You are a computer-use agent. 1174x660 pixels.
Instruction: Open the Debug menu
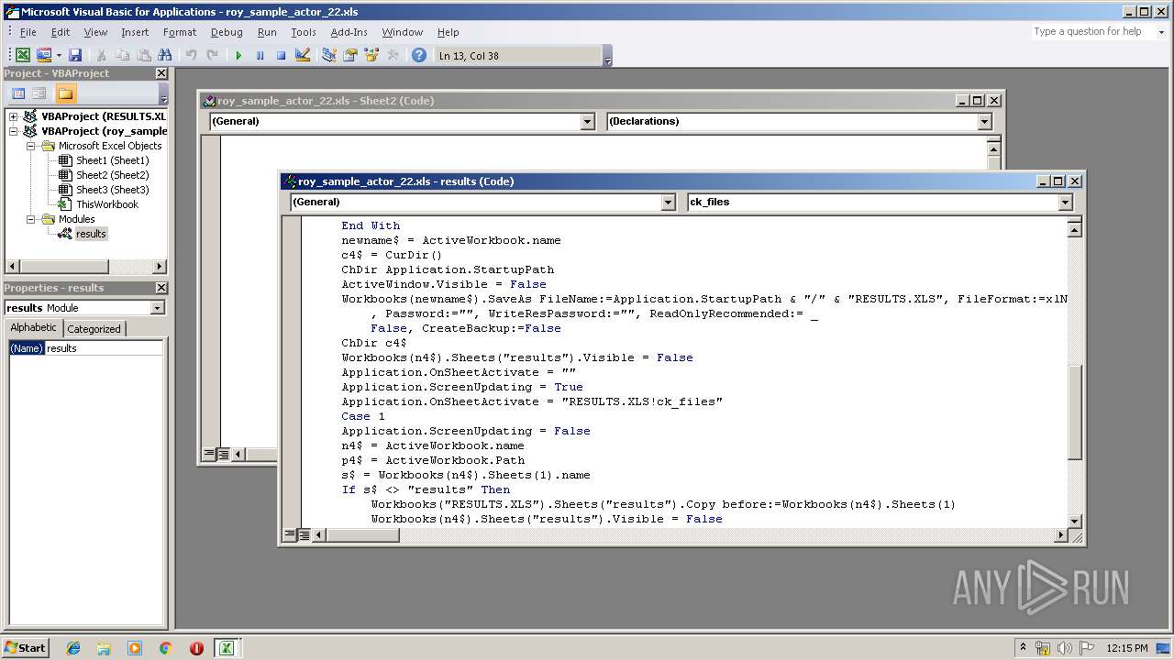coord(227,32)
